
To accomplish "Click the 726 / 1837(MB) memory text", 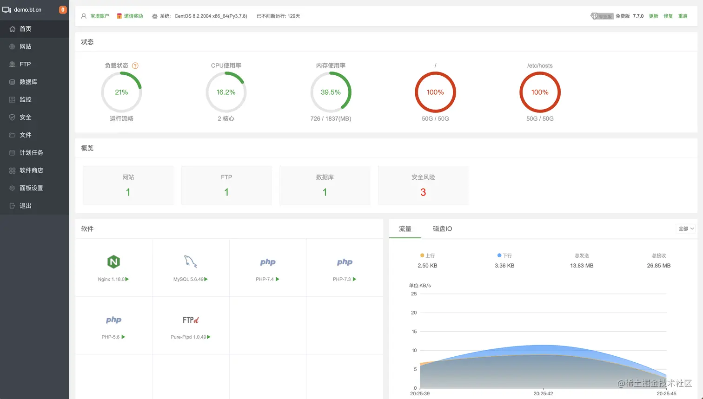I will pos(331,118).
